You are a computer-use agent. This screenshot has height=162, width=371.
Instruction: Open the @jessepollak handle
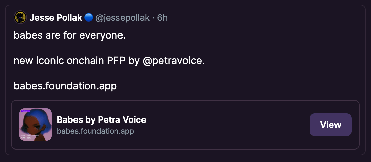pos(123,18)
